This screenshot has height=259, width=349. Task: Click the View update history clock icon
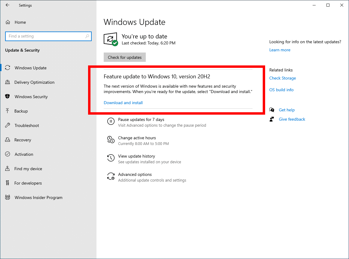[111, 158]
